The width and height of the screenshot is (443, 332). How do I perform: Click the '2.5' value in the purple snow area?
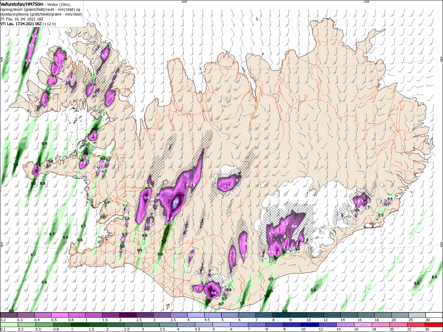tap(170, 219)
